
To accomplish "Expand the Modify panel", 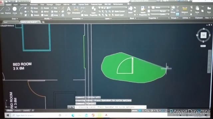I will pyautogui.click(x=48, y=19).
